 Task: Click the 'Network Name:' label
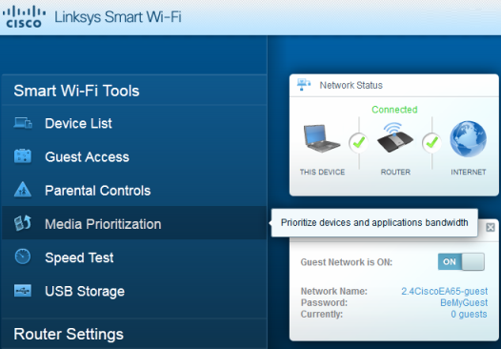[334, 291]
